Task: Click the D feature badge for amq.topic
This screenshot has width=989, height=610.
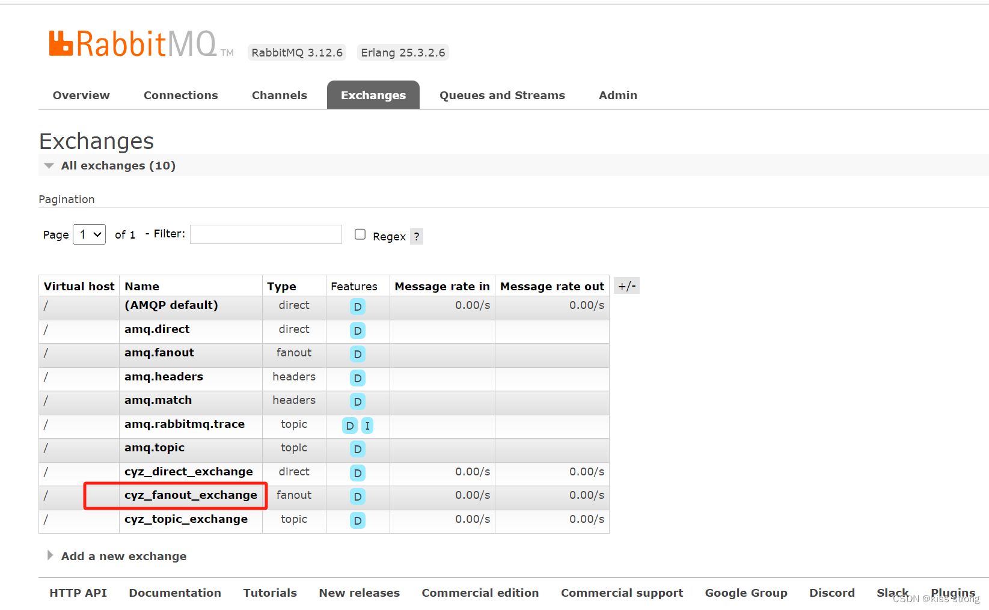Action: [358, 449]
